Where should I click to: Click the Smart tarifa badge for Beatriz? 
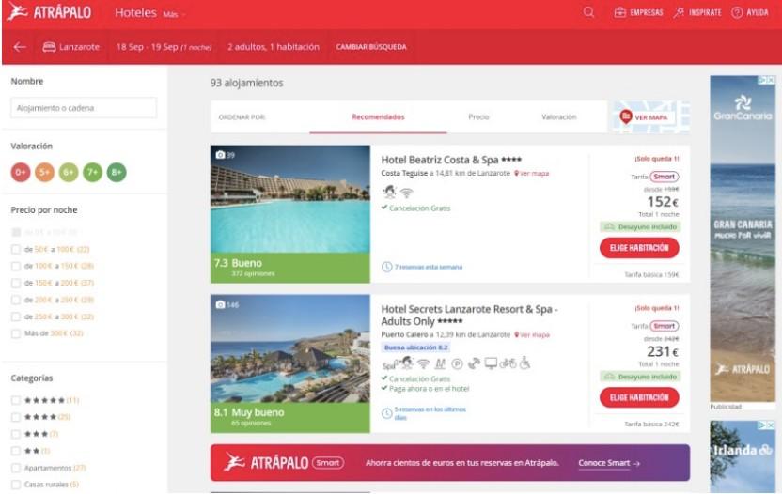coord(665,177)
